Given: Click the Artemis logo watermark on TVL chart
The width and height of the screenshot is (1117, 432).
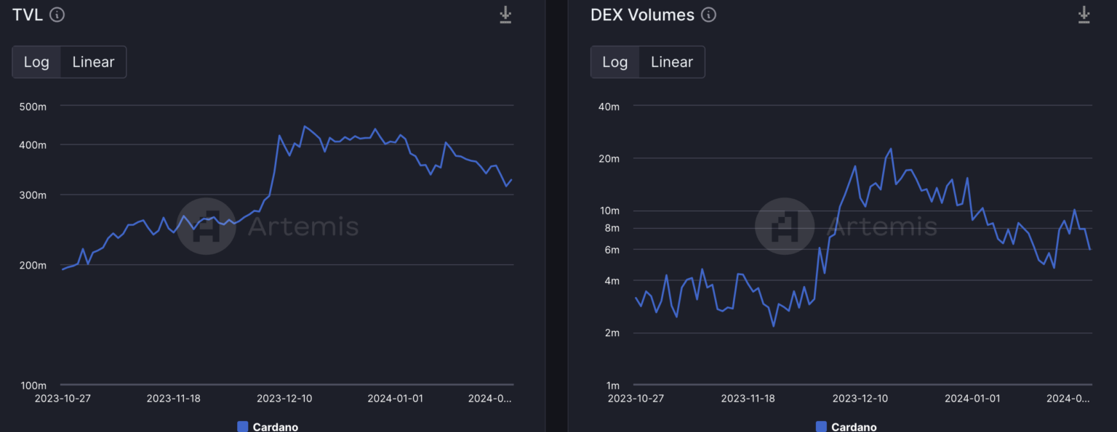Looking at the screenshot, I should (207, 226).
